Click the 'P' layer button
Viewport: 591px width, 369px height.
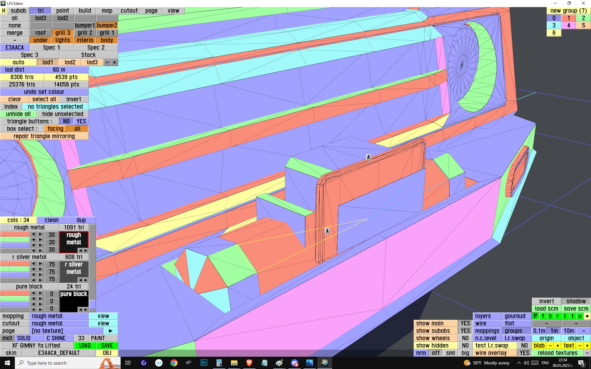[x=536, y=316]
